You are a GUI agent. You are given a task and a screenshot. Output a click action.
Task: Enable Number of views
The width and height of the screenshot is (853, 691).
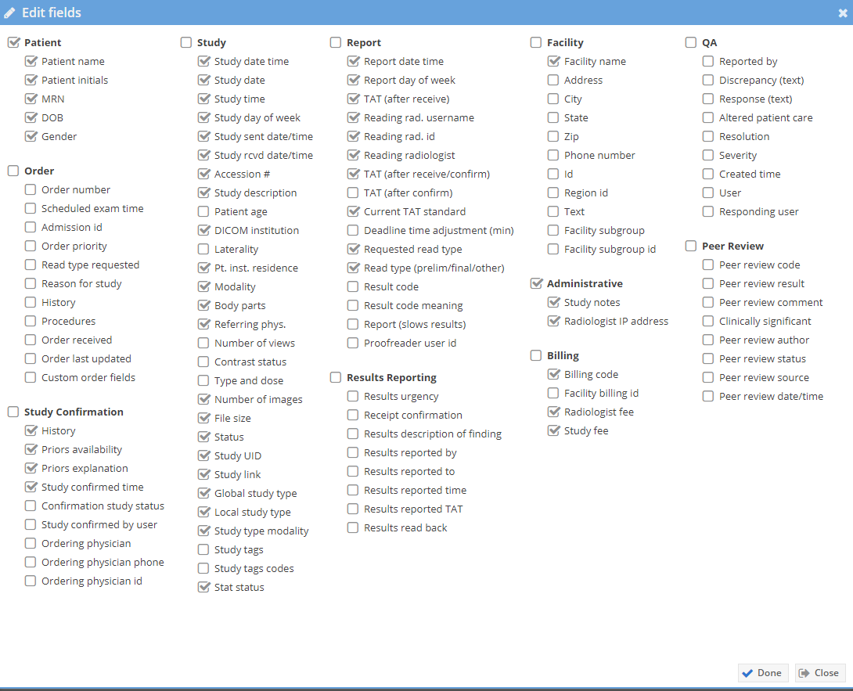(x=204, y=343)
